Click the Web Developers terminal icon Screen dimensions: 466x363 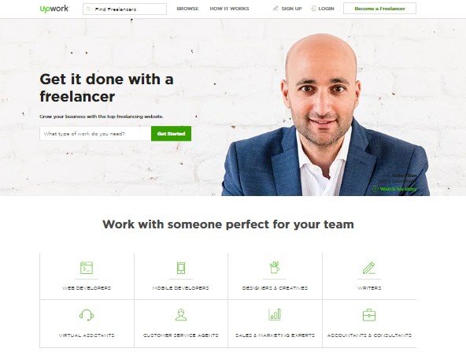pyautogui.click(x=87, y=268)
